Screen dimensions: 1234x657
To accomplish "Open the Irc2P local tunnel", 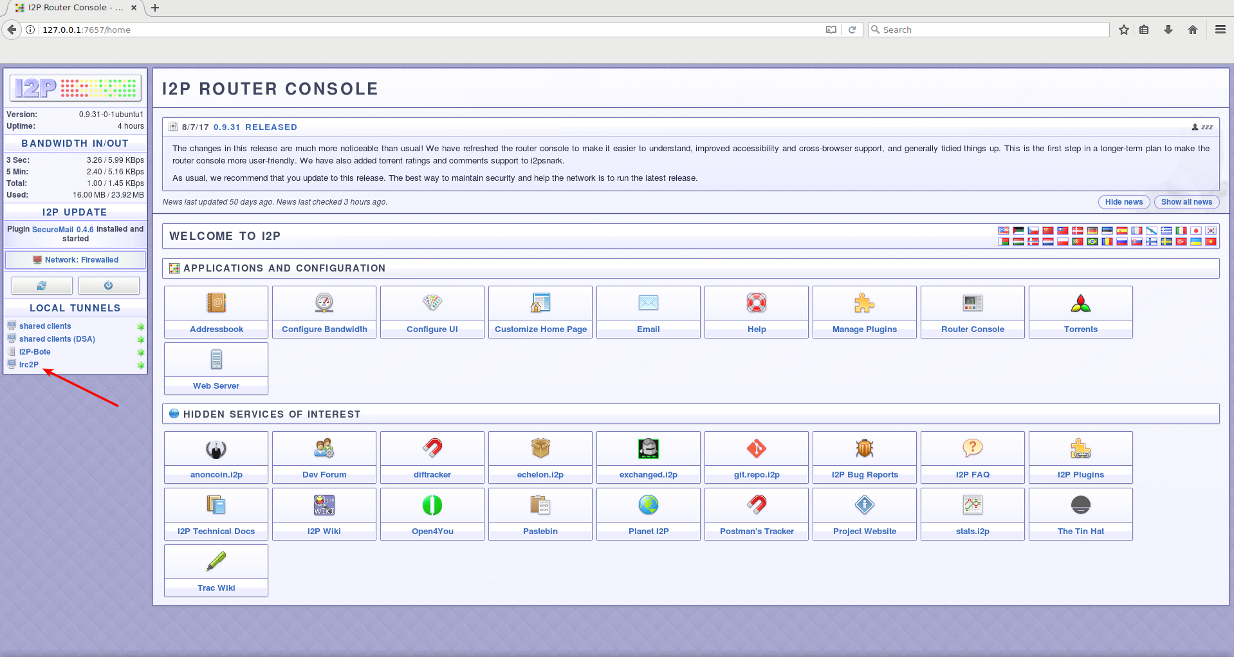I will tap(29, 365).
